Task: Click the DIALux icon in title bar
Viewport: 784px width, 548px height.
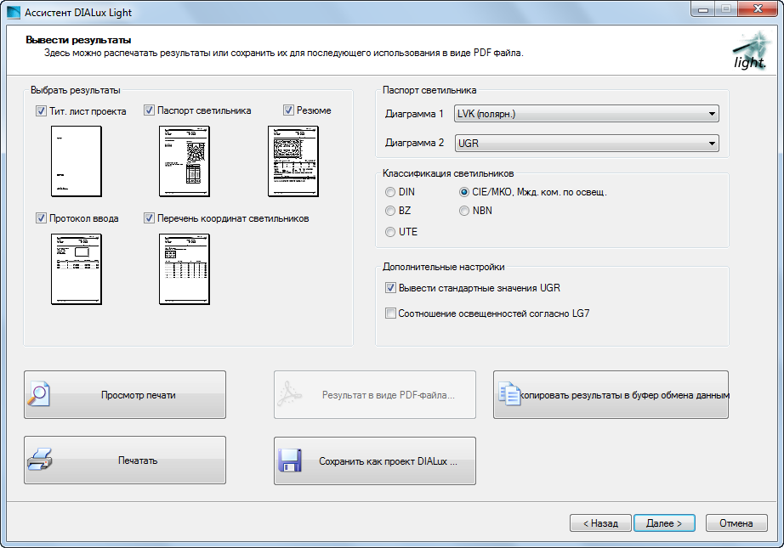Action: (x=13, y=12)
